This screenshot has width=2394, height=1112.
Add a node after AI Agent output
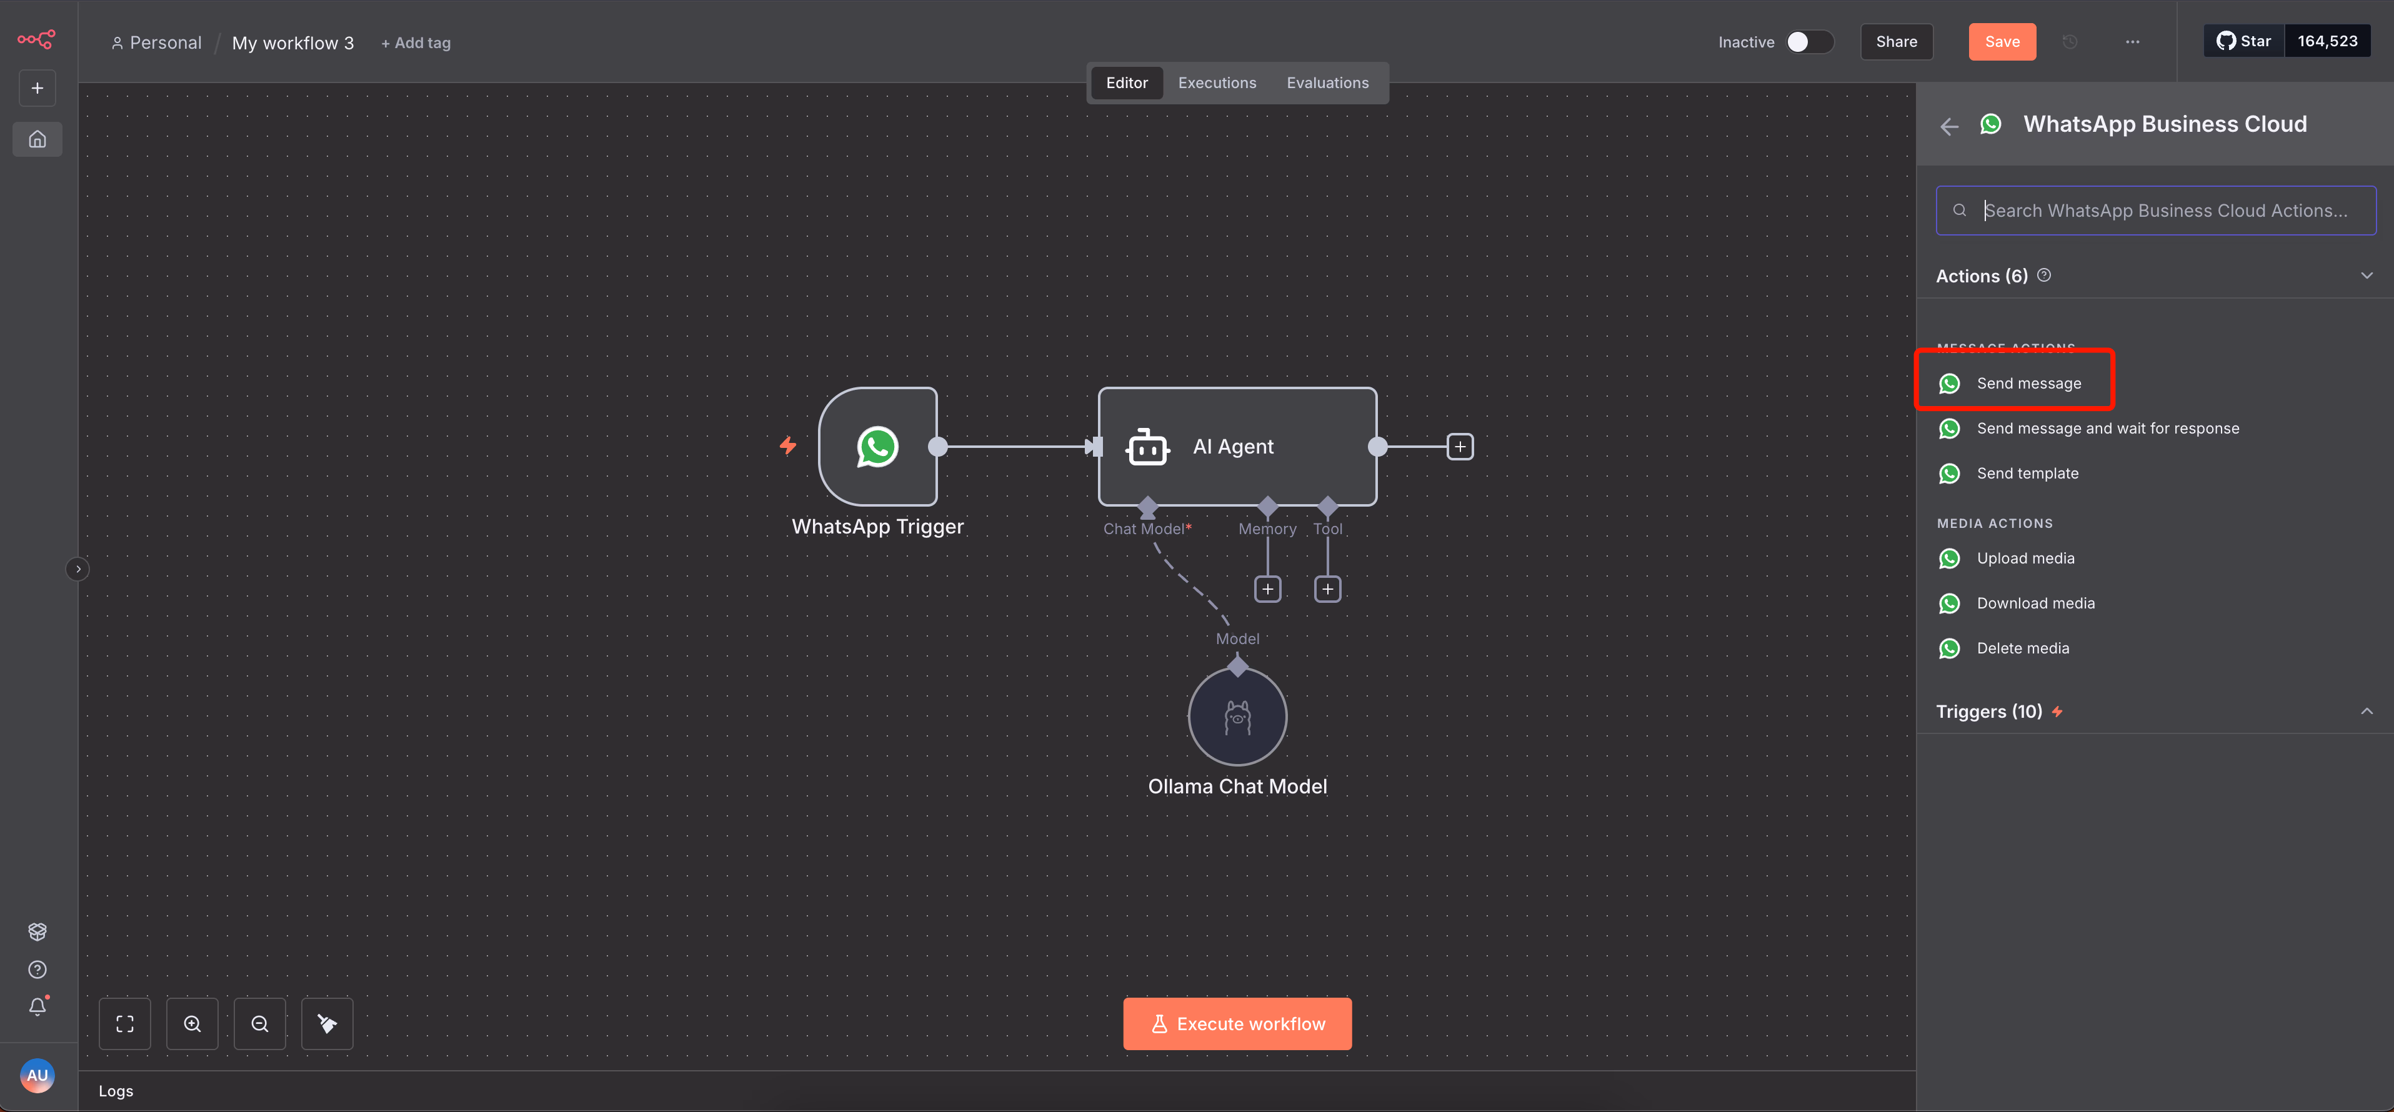tap(1460, 447)
